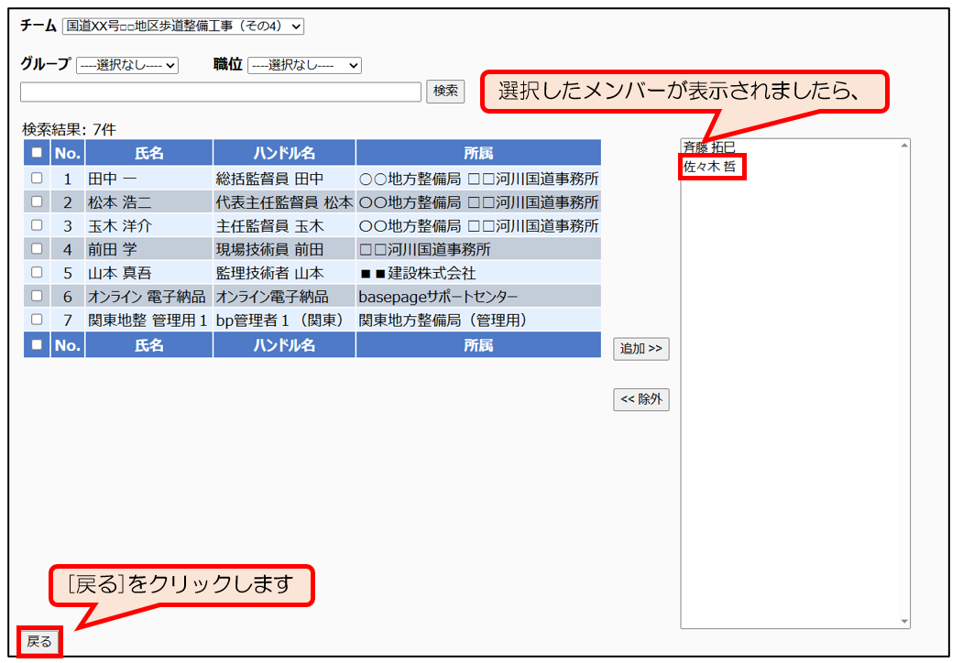The height and width of the screenshot is (663, 963).
Task: Select the checkbox next to 松本 浩二
Action: (x=37, y=202)
